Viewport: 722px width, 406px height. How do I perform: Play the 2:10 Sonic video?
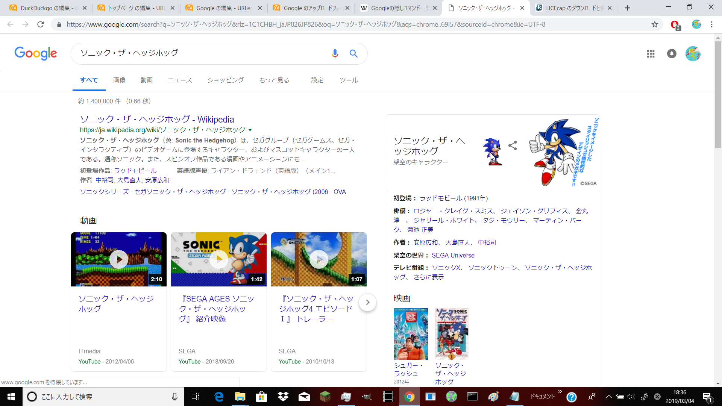click(x=119, y=259)
